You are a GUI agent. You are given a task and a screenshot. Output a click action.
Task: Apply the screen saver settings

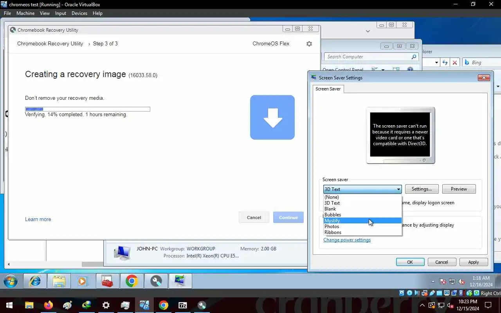tap(474, 262)
